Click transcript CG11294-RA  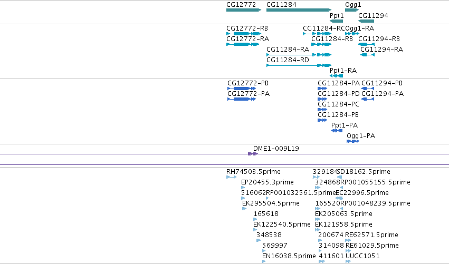pyautogui.click(x=367, y=55)
